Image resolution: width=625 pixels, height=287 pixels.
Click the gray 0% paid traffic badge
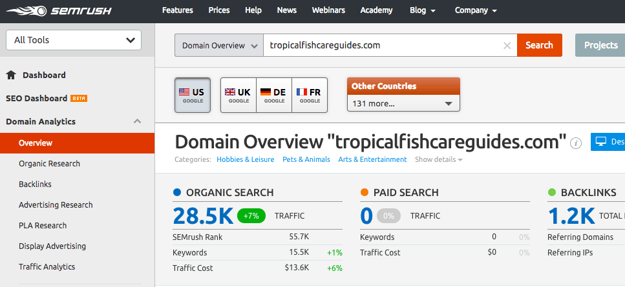click(x=388, y=216)
